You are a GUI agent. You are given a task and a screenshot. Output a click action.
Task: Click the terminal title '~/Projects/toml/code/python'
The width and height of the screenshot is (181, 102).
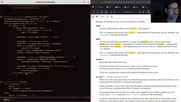pos(45,2)
